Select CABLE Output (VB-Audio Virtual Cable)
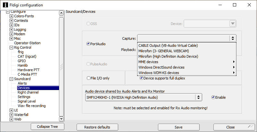 168,45
